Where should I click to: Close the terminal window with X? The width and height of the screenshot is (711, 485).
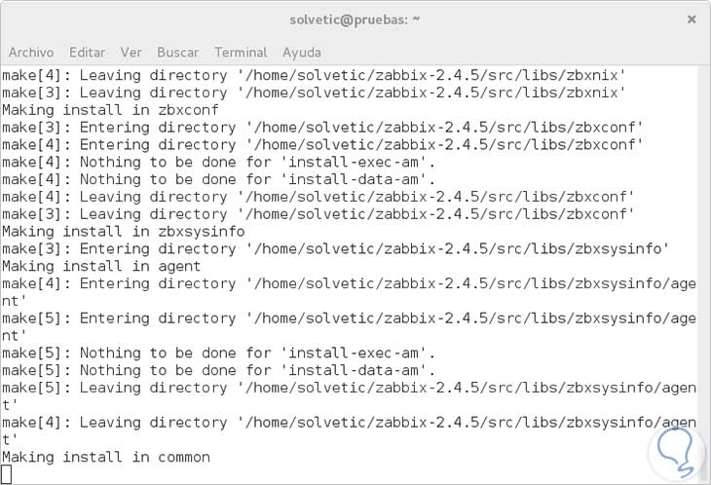(692, 19)
